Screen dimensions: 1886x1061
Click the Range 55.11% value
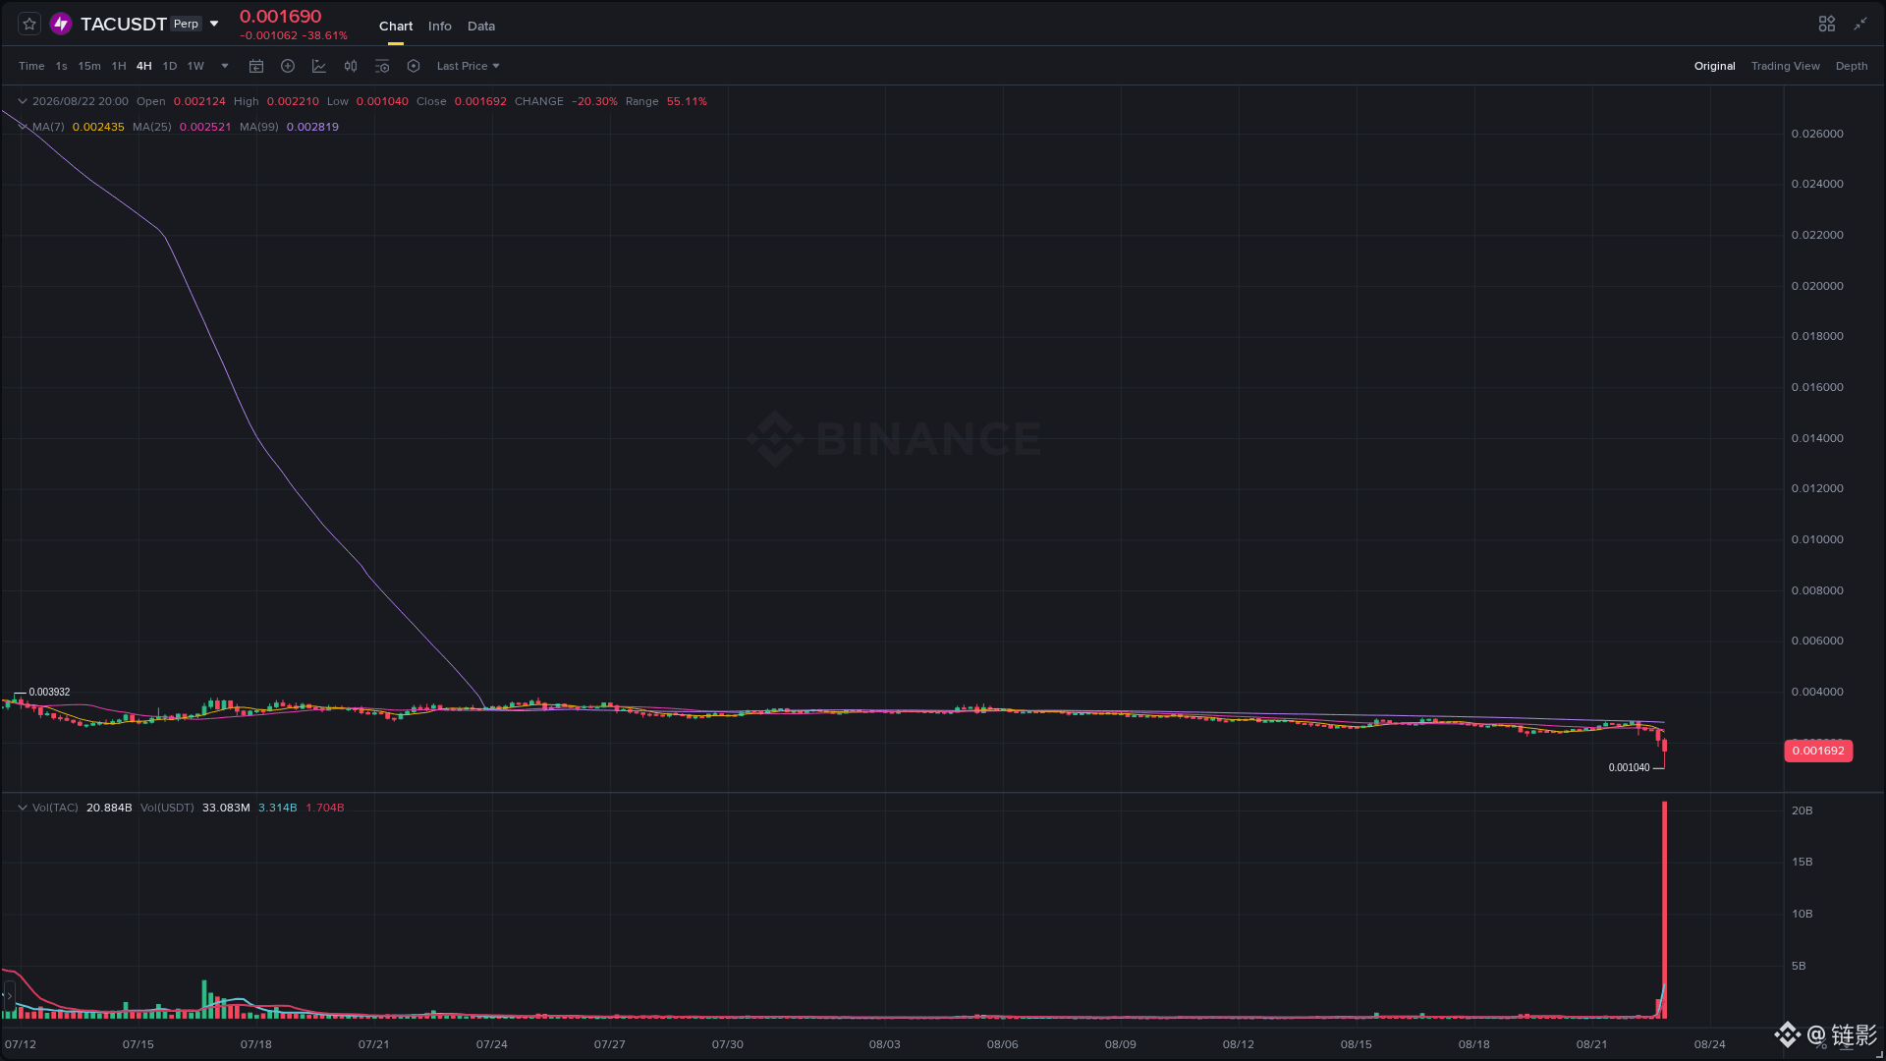[687, 101]
